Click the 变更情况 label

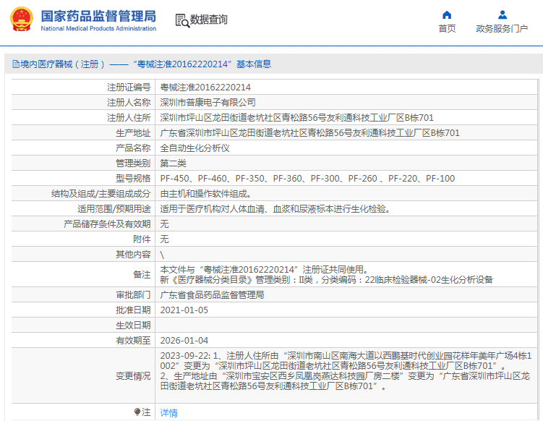[133, 376]
